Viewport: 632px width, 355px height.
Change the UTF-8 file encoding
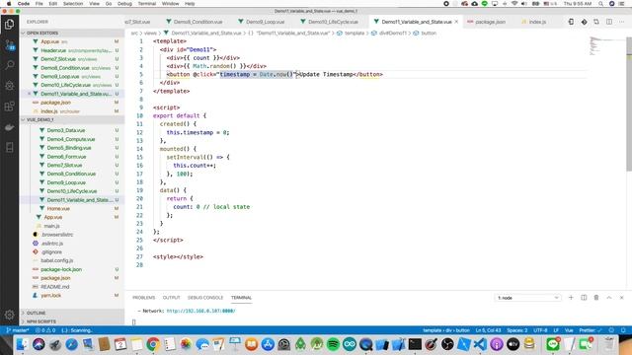click(540, 330)
